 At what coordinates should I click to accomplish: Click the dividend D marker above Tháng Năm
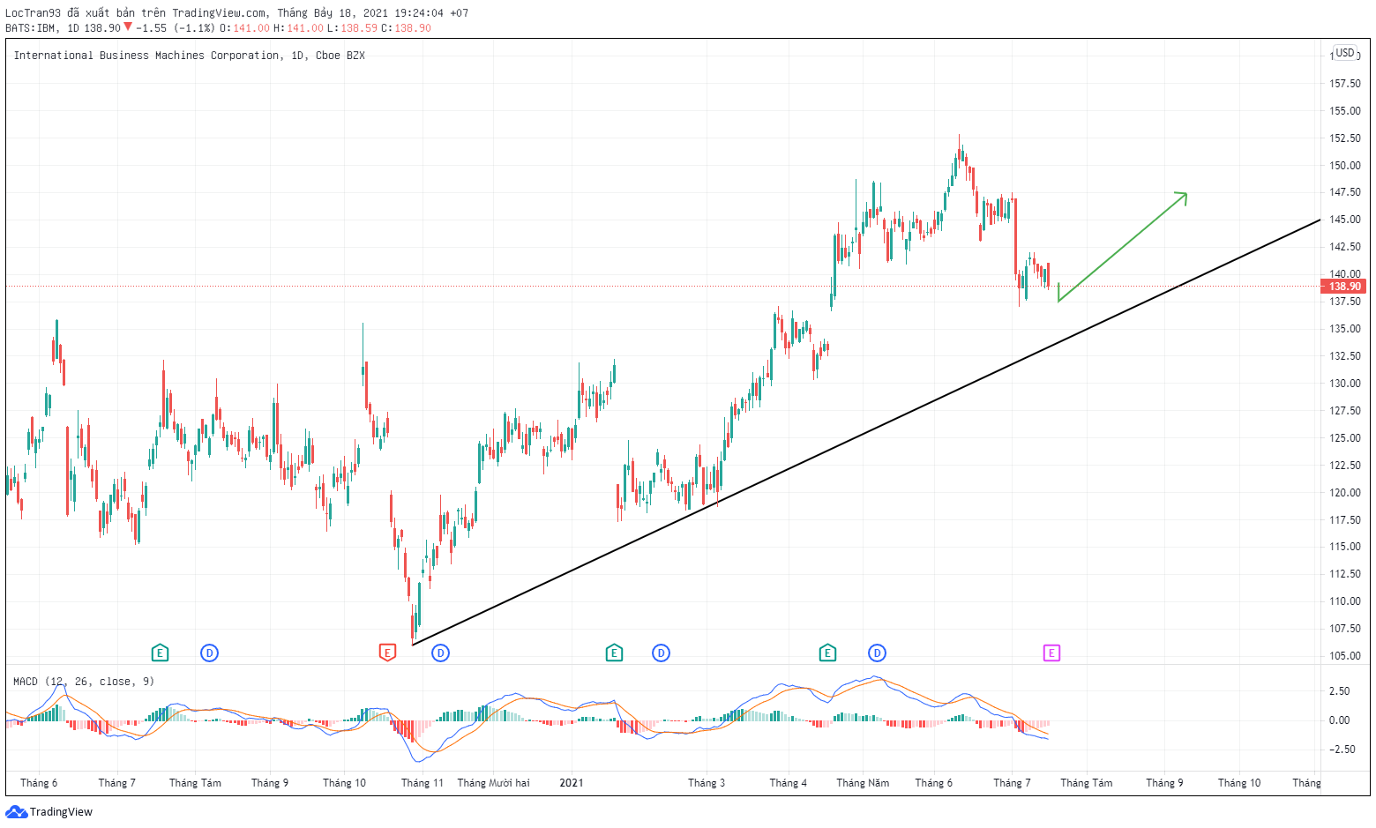(877, 653)
